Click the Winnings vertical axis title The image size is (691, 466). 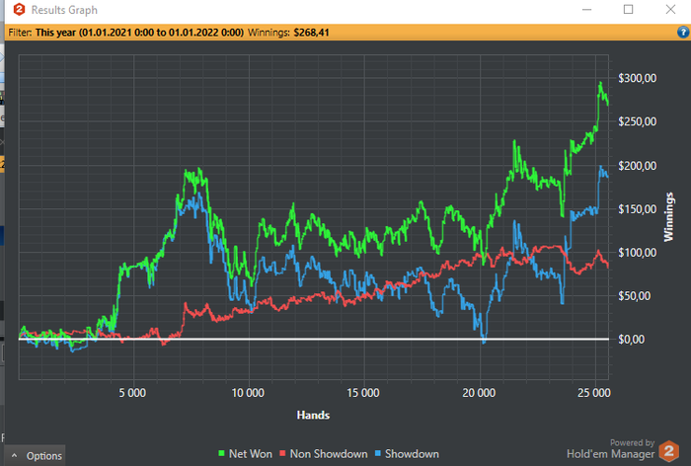click(x=669, y=217)
